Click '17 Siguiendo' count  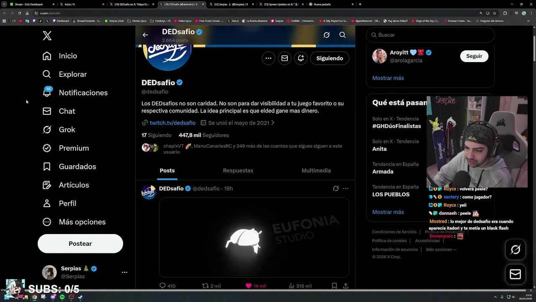coord(157,135)
